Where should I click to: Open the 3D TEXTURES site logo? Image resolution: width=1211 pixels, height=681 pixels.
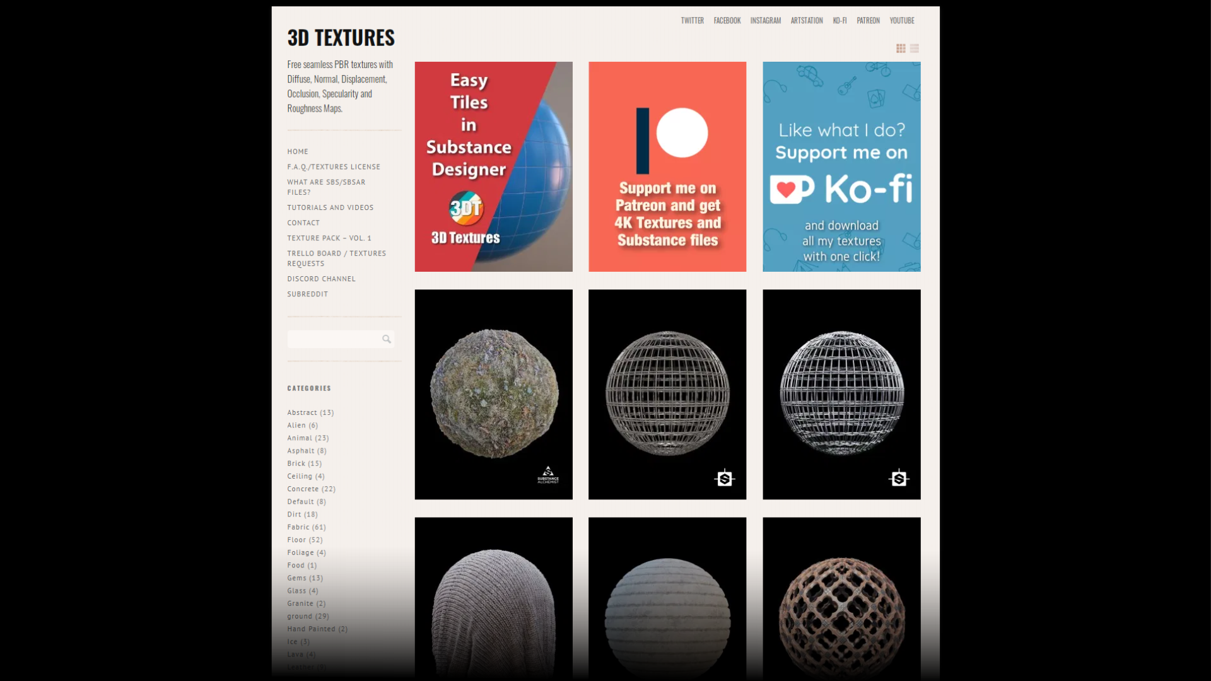(x=341, y=38)
